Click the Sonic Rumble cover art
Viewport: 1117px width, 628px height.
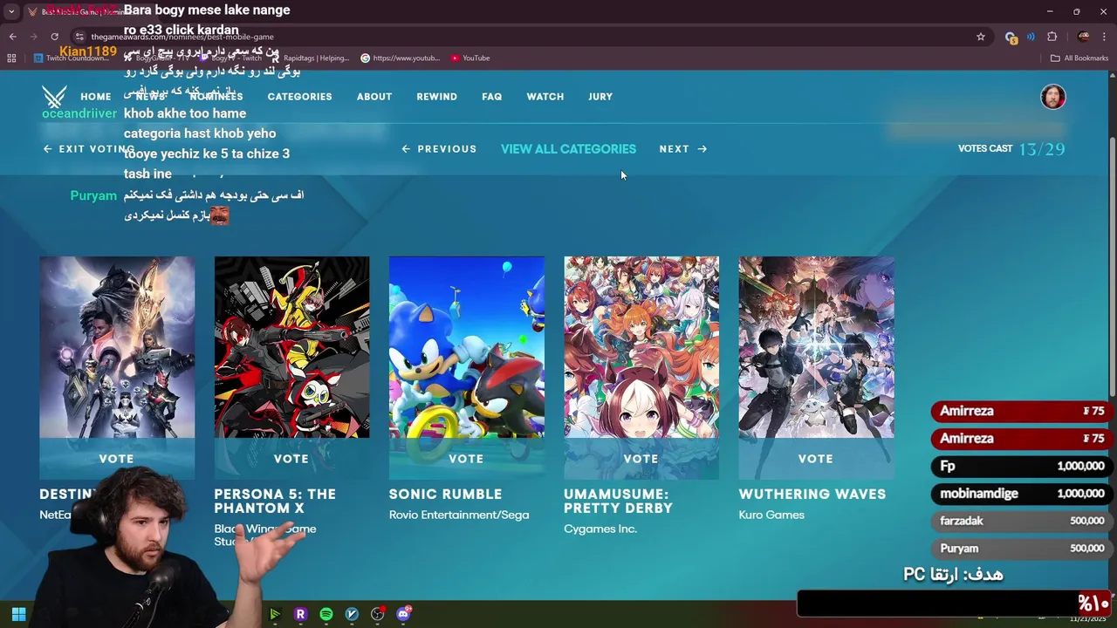466,347
